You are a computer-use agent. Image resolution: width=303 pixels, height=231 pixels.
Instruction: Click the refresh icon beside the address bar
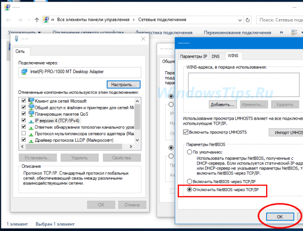click(247, 20)
